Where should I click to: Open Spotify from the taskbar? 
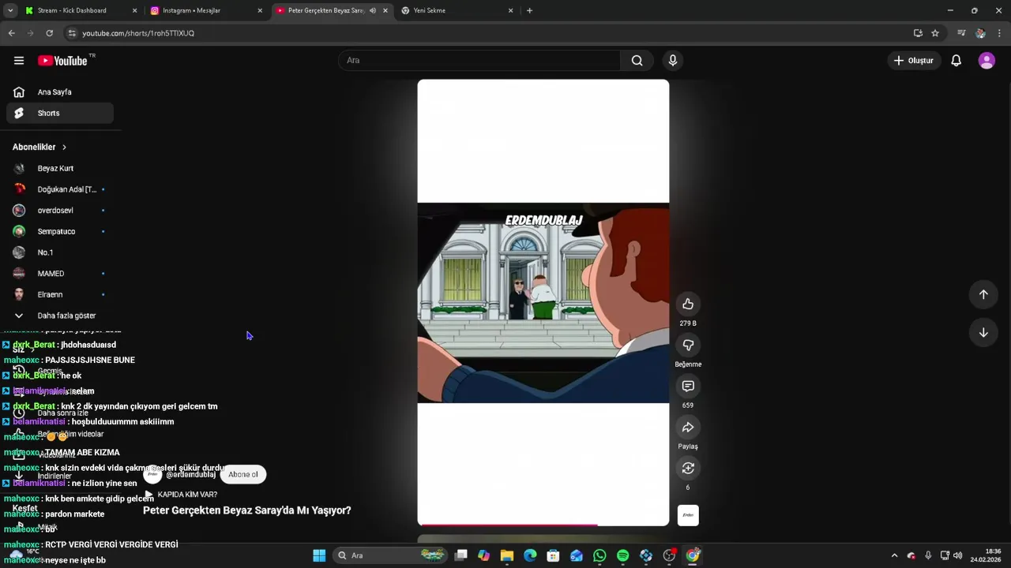click(622, 555)
